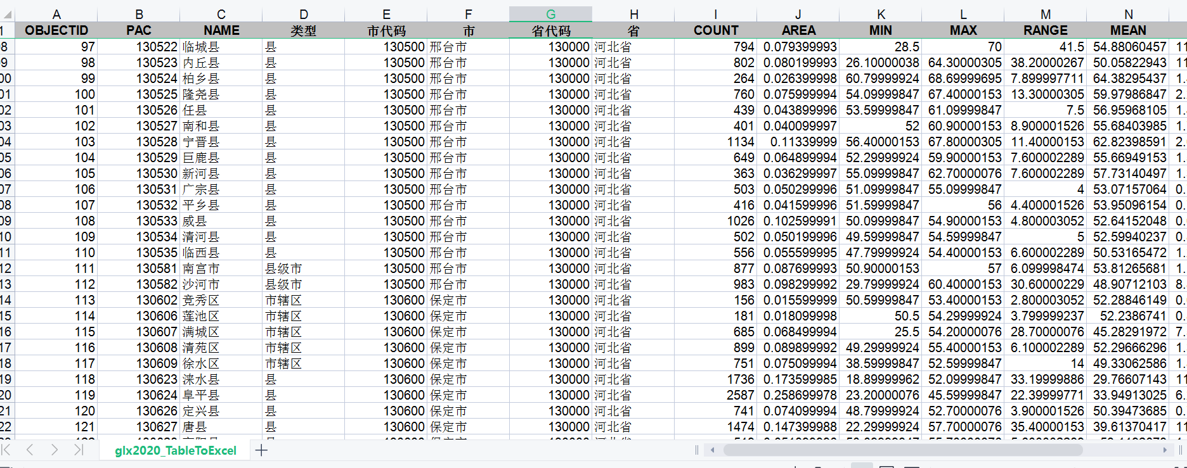Click the OBJECTID header cell
The image size is (1187, 468).
(x=56, y=30)
